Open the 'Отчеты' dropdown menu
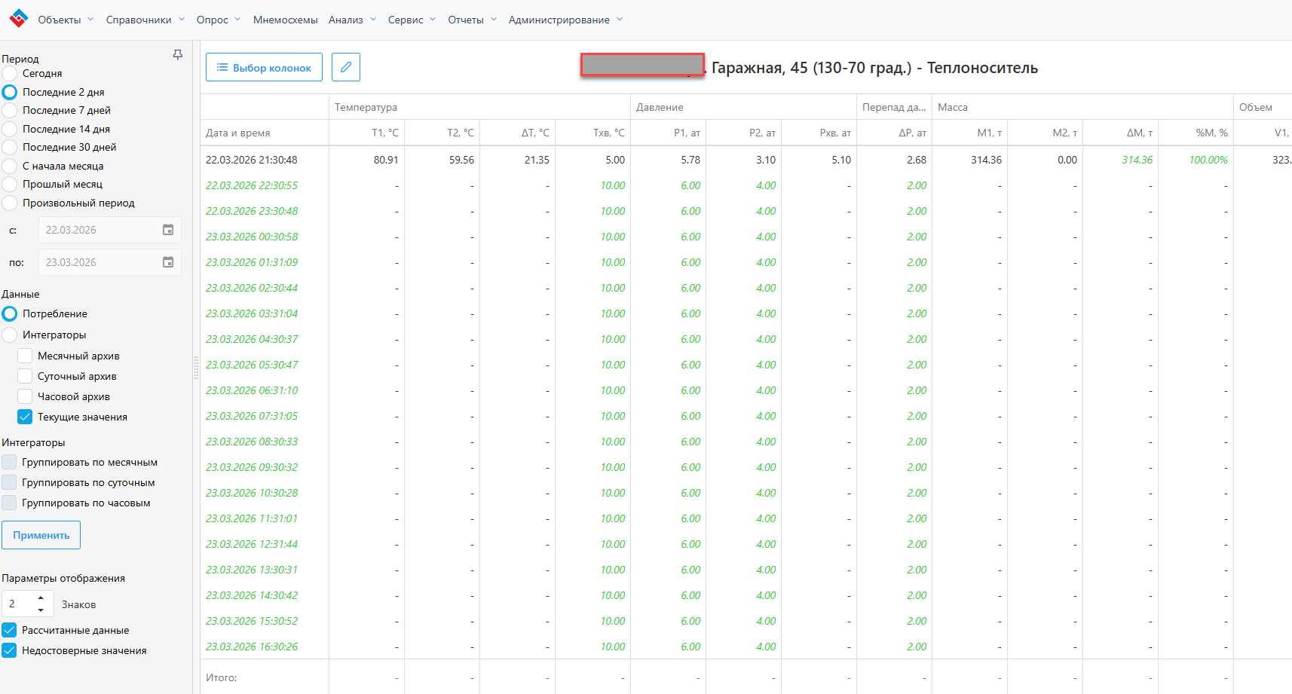This screenshot has height=694, width=1292. point(472,20)
